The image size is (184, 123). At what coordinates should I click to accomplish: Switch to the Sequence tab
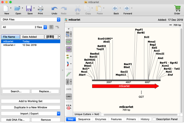click(84, 119)
